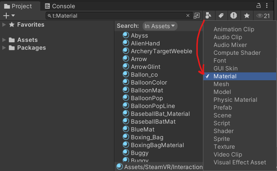Click the Search by Type filter icon
This screenshot has height=171, width=277.
(208, 16)
